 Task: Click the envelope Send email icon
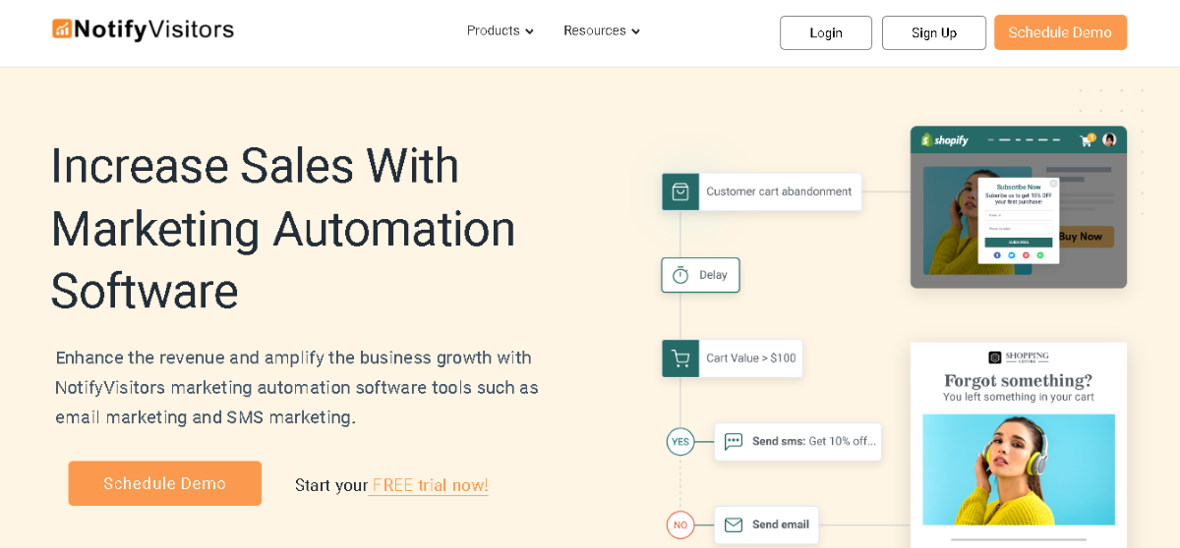pos(734,524)
